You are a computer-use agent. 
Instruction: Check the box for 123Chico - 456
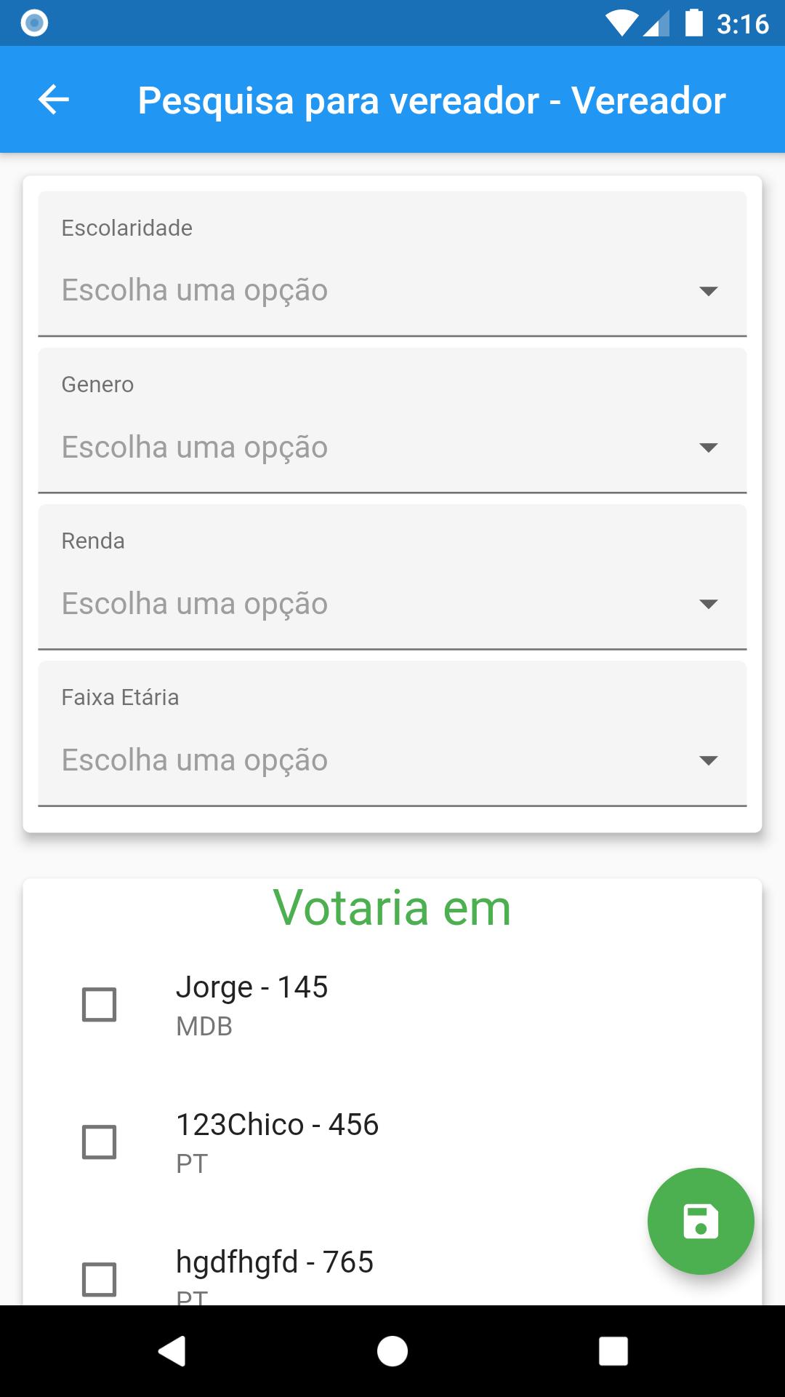99,1142
